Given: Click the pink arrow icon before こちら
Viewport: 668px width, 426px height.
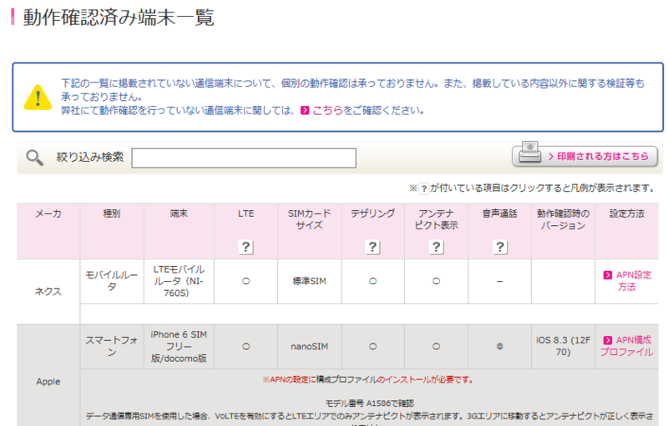Looking at the screenshot, I should pos(305,111).
